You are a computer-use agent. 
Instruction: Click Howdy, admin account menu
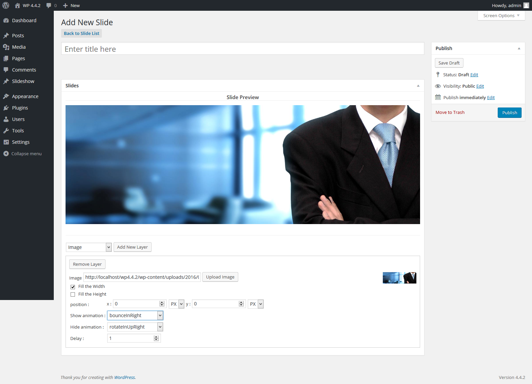510,5
